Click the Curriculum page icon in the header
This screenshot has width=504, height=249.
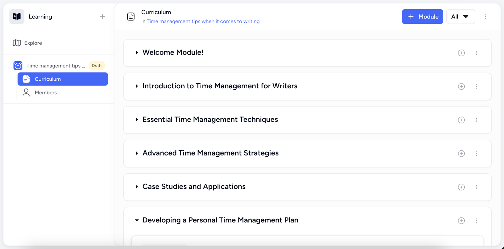131,16
